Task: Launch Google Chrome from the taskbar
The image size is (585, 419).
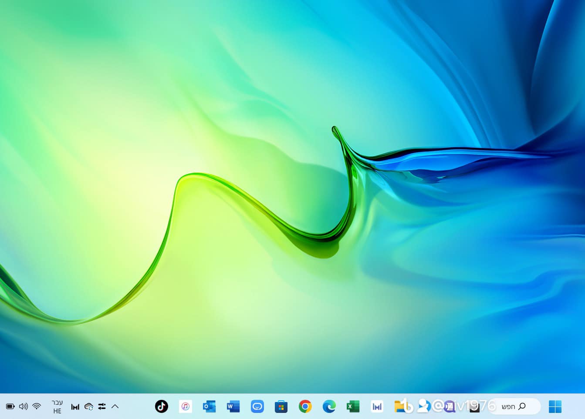Action: pos(305,406)
